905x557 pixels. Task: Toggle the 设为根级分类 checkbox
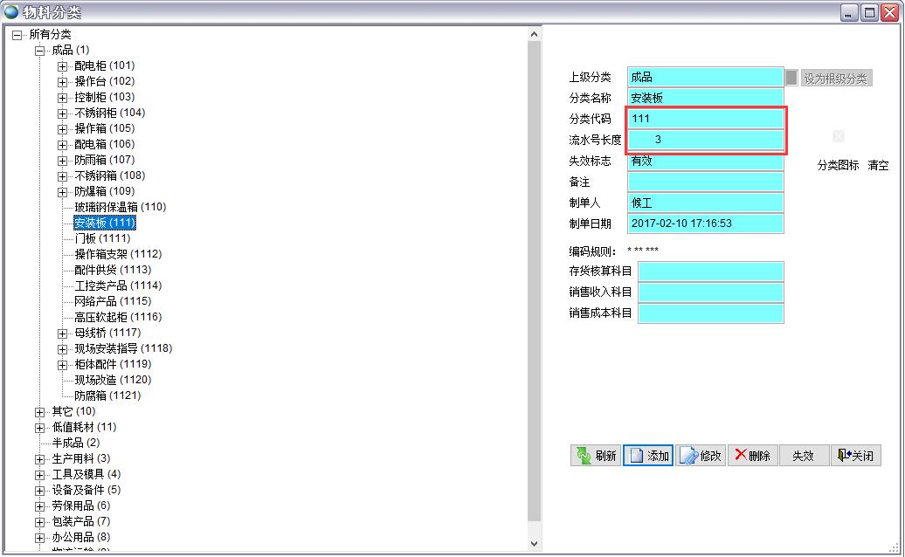tap(791, 78)
